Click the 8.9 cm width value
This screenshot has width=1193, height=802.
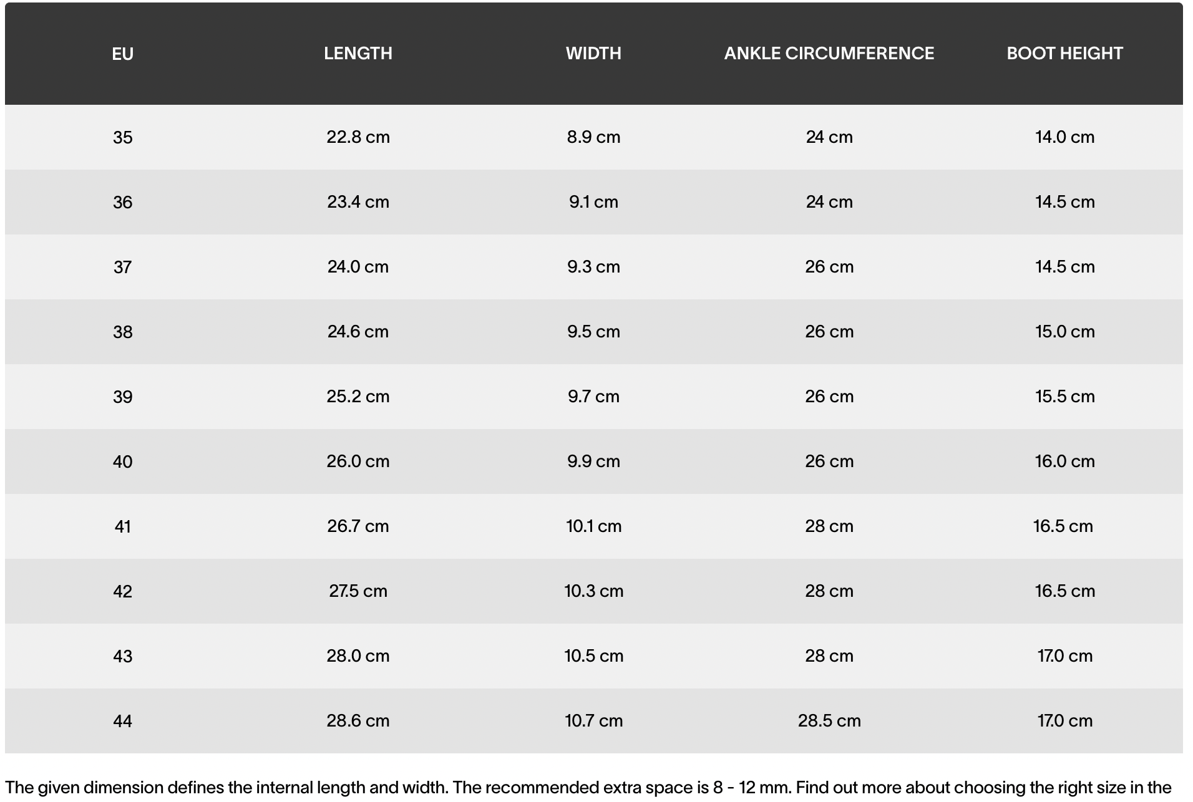593,137
